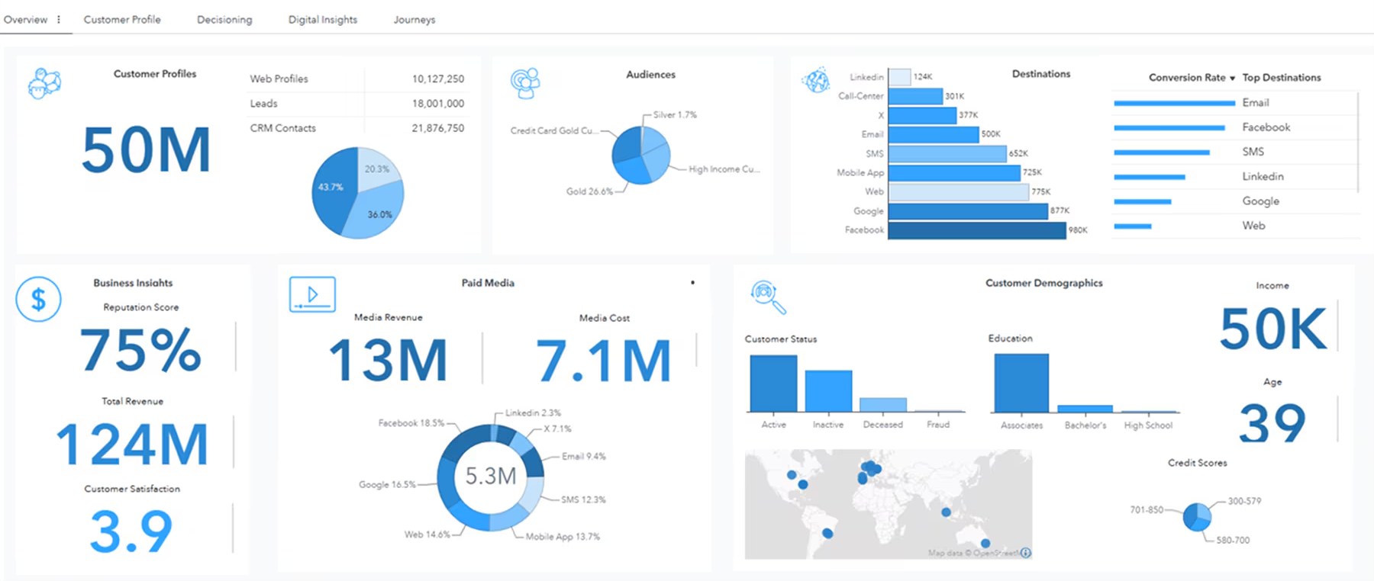Go to the Digital Insights tab

coord(322,20)
